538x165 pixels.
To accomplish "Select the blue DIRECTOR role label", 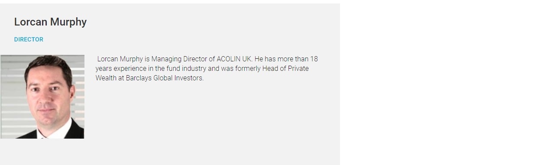I will point(29,39).
